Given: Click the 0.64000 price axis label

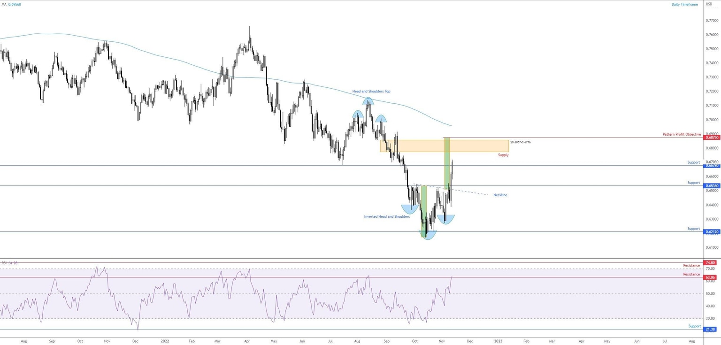Looking at the screenshot, I should [713, 205].
